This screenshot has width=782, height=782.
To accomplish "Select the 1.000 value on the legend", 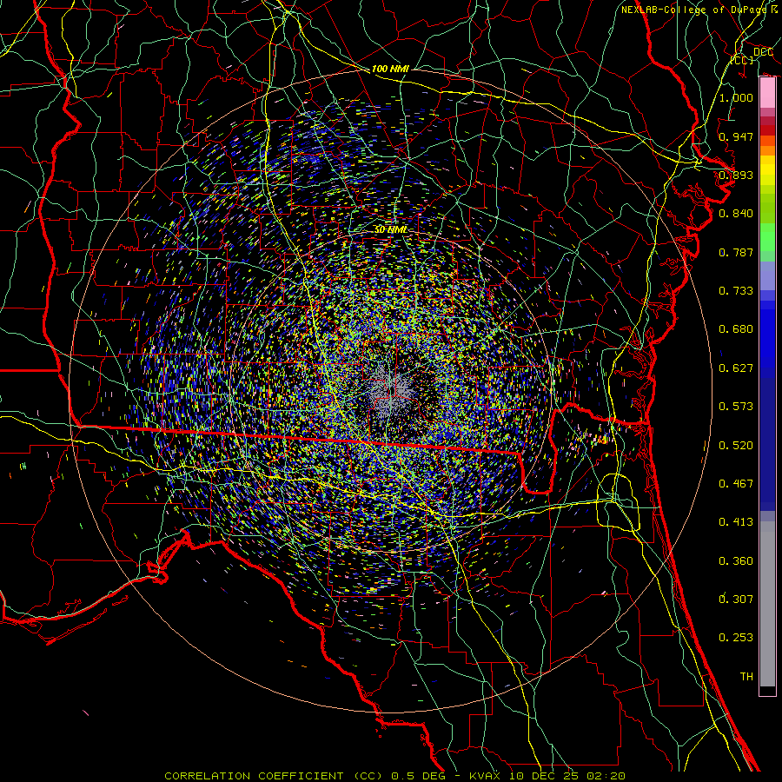I will tap(736, 97).
